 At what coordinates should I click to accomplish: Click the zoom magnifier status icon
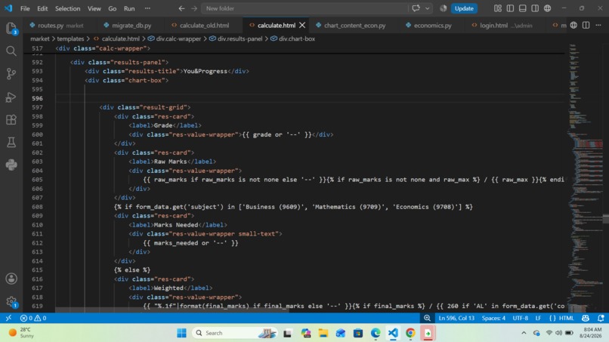tap(427, 318)
